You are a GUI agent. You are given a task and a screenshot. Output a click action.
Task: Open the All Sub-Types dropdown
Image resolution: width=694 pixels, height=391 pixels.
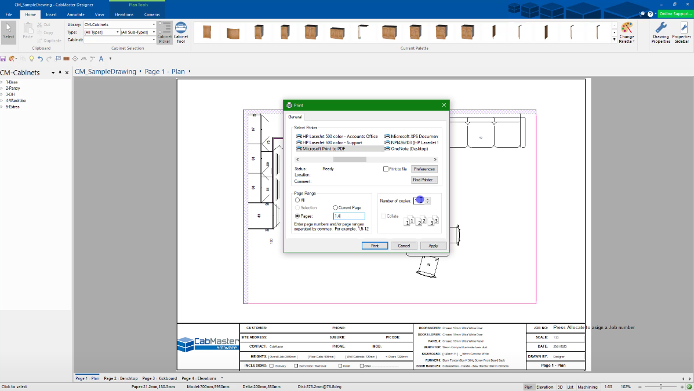tap(154, 32)
